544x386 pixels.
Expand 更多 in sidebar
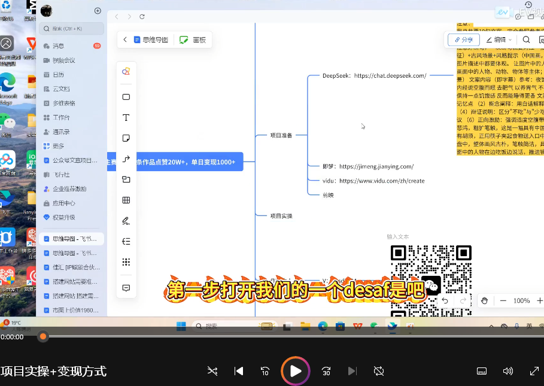pyautogui.click(x=72, y=146)
